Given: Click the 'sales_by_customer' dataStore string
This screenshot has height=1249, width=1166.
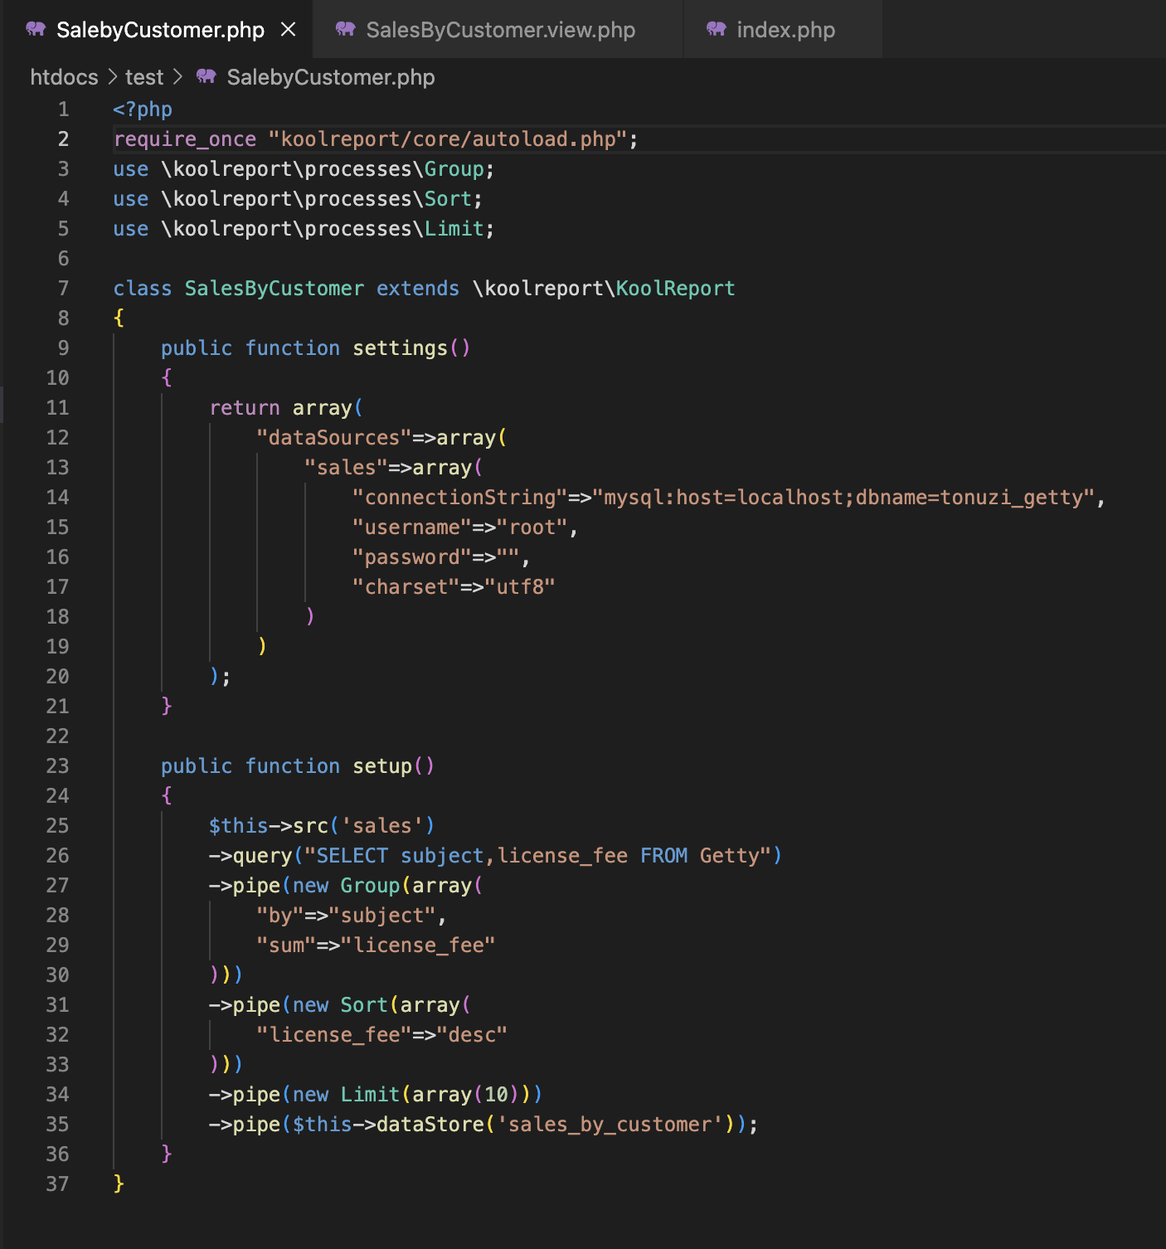Looking at the screenshot, I should pos(610,1125).
